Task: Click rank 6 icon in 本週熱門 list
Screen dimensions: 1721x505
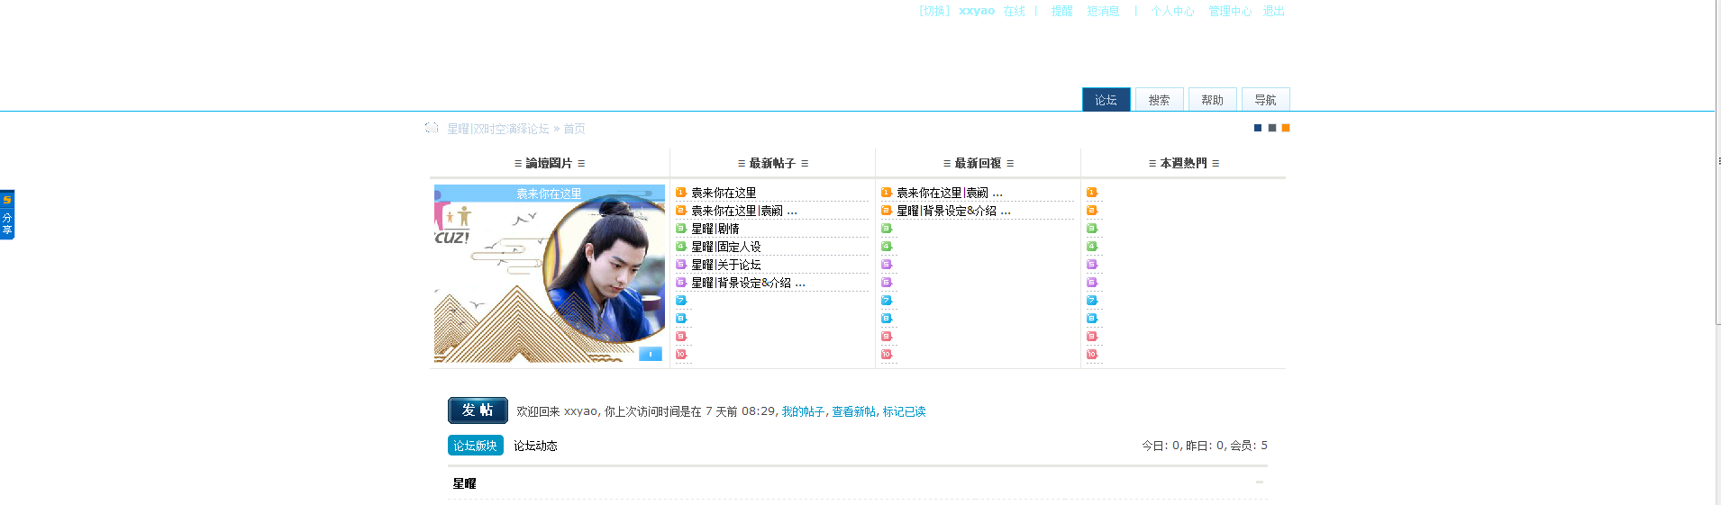Action: pyautogui.click(x=1092, y=282)
